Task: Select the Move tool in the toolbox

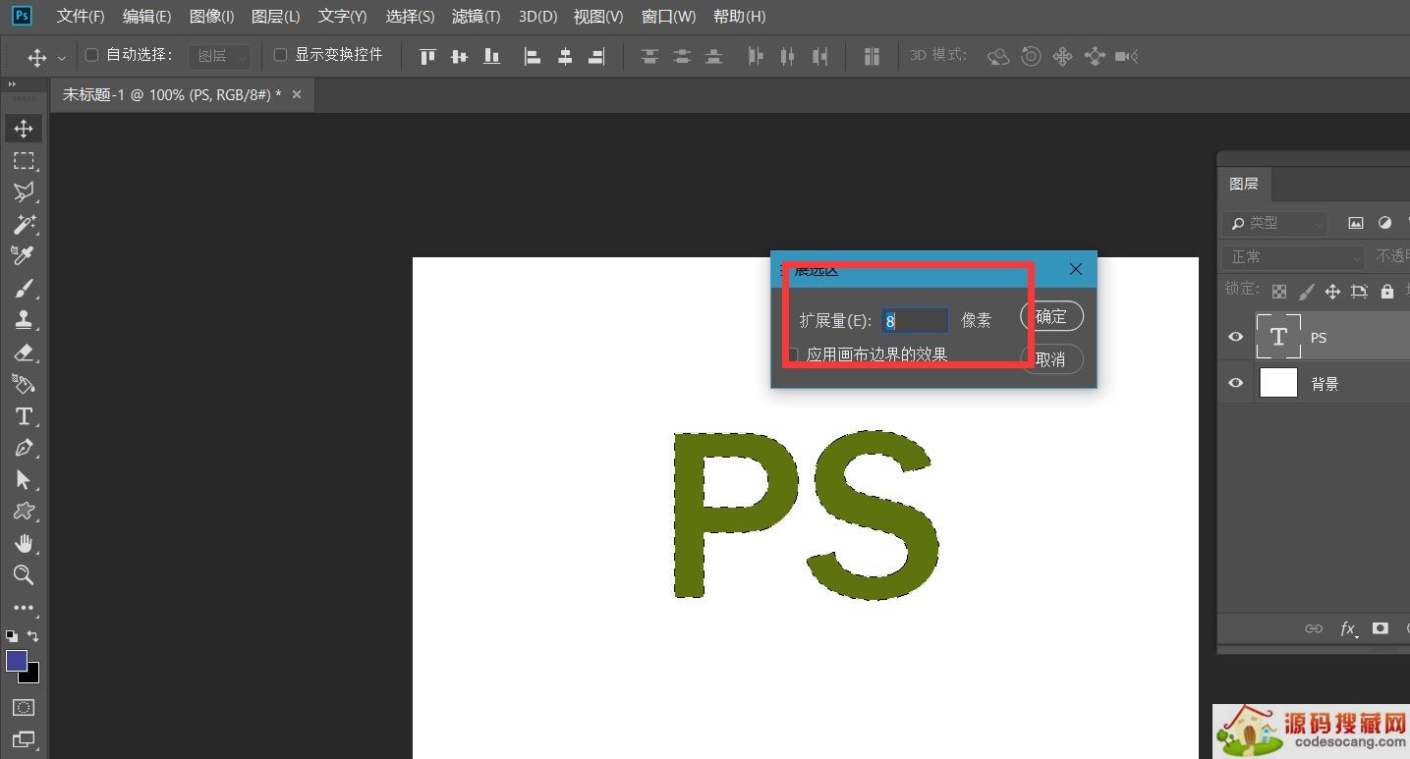Action: point(24,129)
